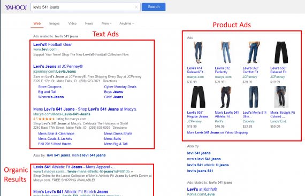This screenshot has height=196, width=305.
Task: Expand the More dropdown menu
Action: coord(106,23)
